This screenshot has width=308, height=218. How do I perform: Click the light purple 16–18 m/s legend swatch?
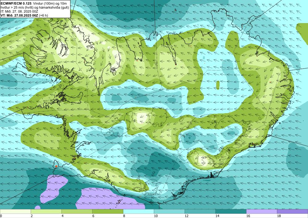coord(261,211)
